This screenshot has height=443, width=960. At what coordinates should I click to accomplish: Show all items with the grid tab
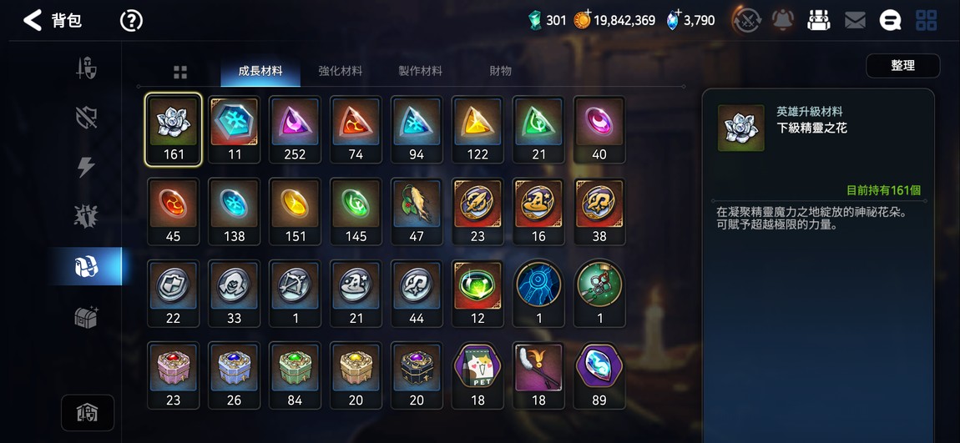180,73
